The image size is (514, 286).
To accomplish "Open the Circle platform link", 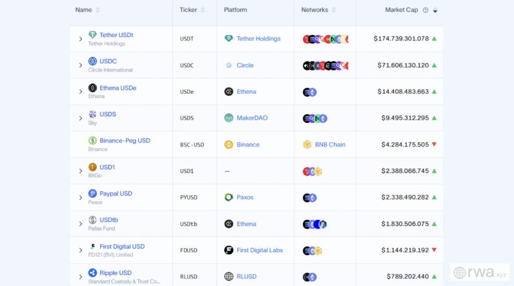I will [245, 65].
